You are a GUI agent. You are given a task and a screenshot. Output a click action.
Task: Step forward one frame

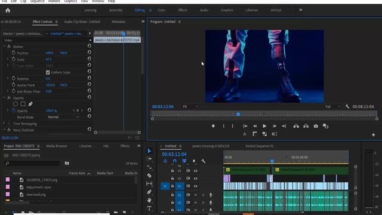(x=275, y=126)
